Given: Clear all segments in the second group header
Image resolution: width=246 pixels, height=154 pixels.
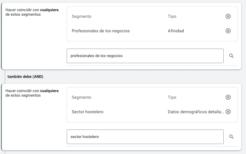Looking at the screenshot, I should click(x=228, y=97).
